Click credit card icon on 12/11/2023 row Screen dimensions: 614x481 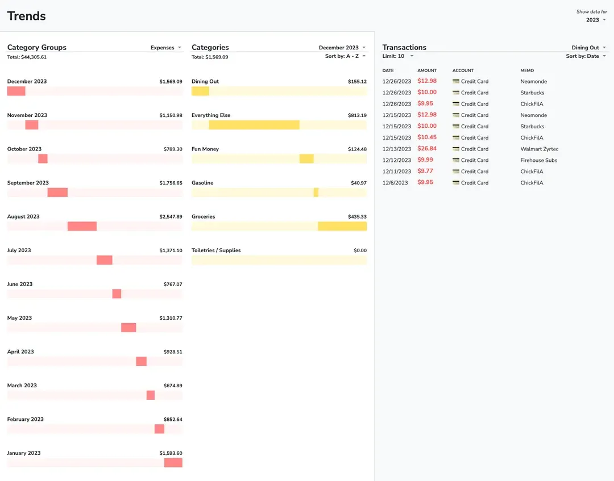point(456,172)
